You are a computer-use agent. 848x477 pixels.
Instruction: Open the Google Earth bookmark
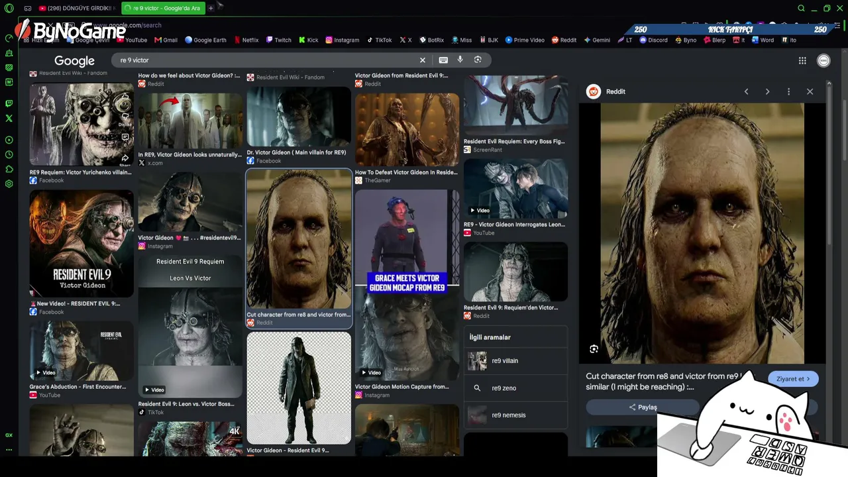[205, 40]
